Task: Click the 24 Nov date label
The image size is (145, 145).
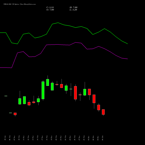Action: click(x=66, y=138)
